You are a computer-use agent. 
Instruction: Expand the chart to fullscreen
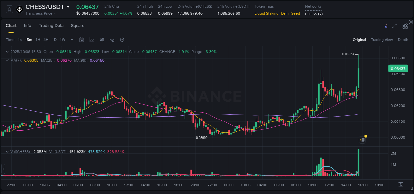point(394,26)
